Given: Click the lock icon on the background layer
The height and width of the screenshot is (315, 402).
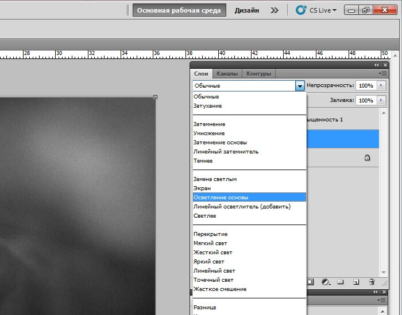Looking at the screenshot, I should pos(368,157).
